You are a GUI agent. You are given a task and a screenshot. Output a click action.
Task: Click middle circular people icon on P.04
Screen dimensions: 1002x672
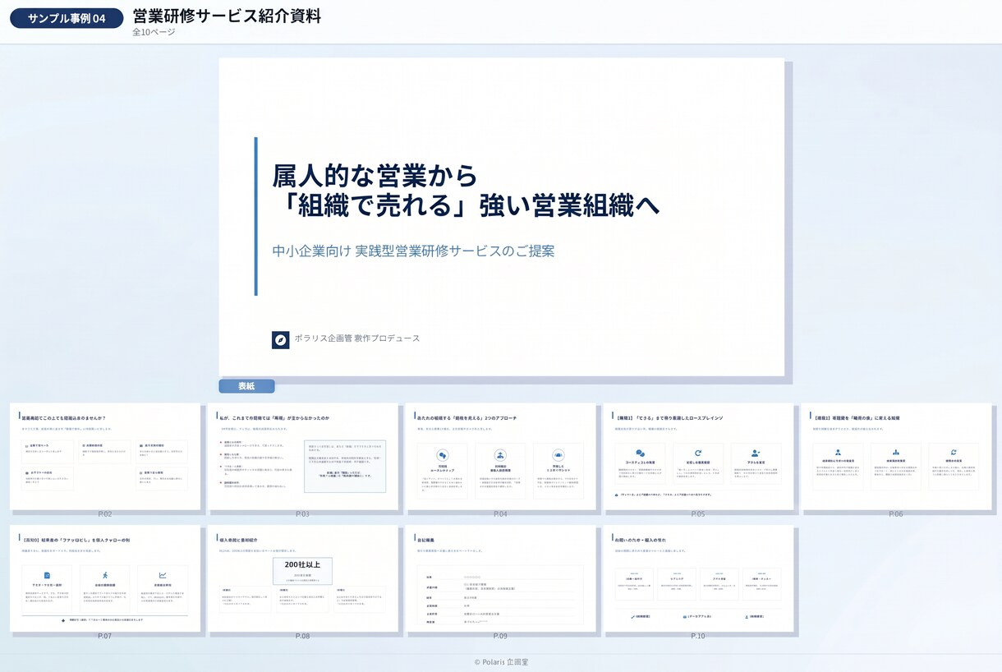(x=500, y=455)
